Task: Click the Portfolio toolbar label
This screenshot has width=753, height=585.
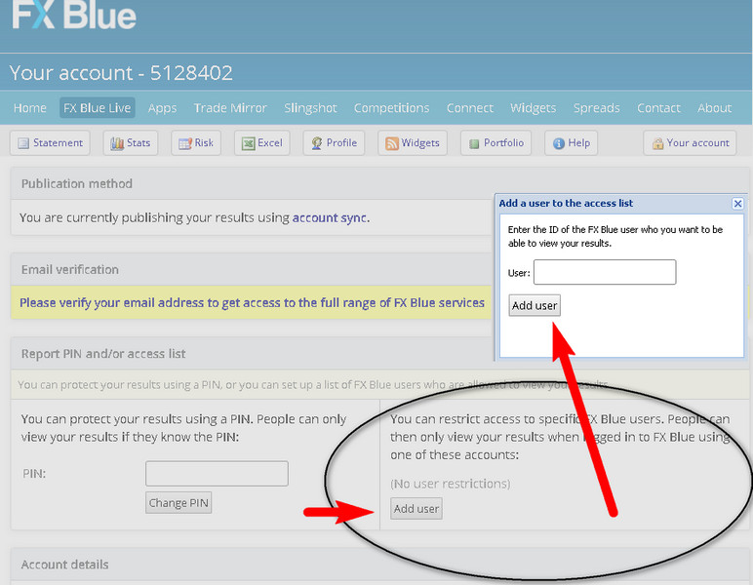Action: pos(503,143)
